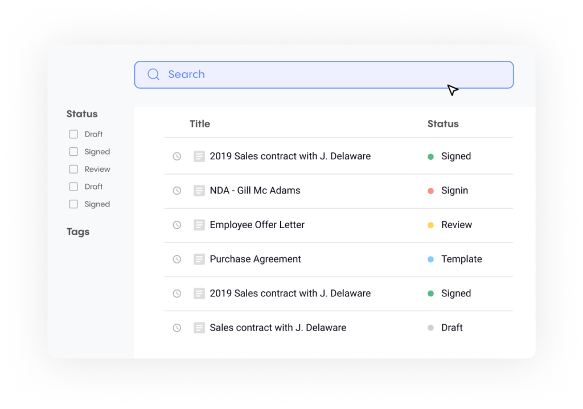
Task: Click Signed status text below the Template row
Action: pos(456,294)
